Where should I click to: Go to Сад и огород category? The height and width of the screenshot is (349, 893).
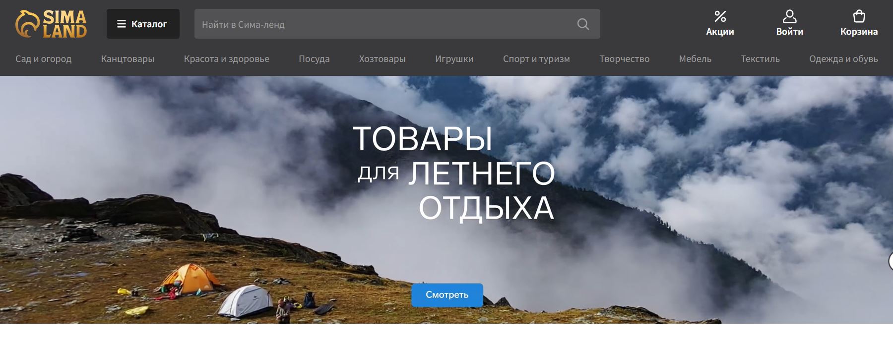pyautogui.click(x=43, y=58)
